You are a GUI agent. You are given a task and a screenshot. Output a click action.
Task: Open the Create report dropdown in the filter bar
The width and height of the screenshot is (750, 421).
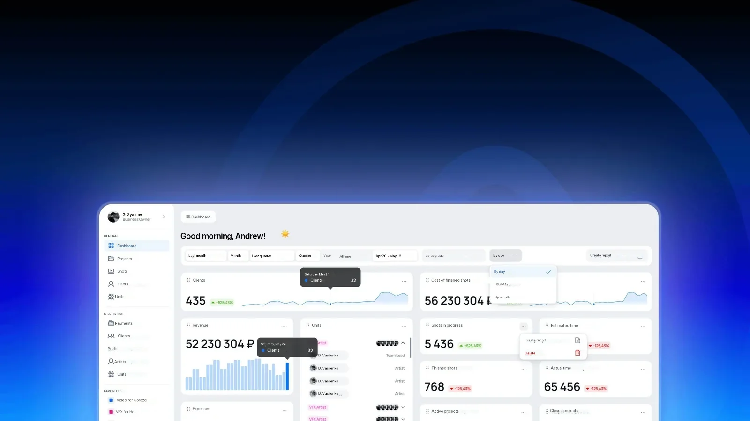pos(617,255)
